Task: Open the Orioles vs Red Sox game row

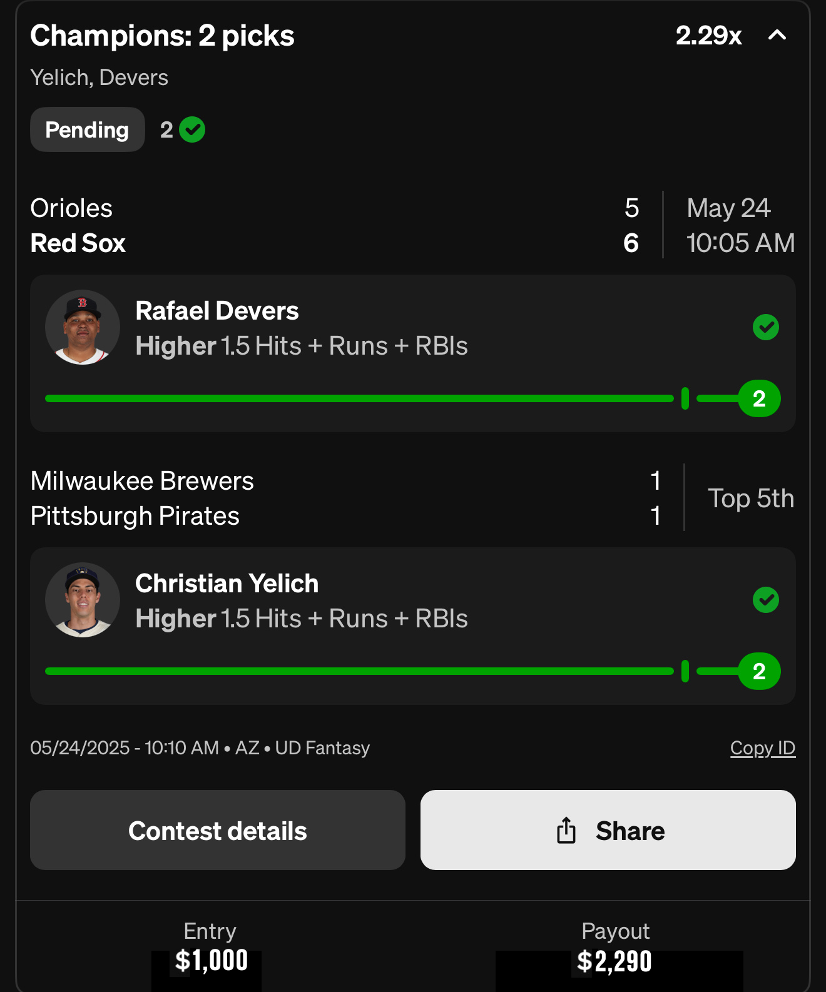Action: click(413, 225)
